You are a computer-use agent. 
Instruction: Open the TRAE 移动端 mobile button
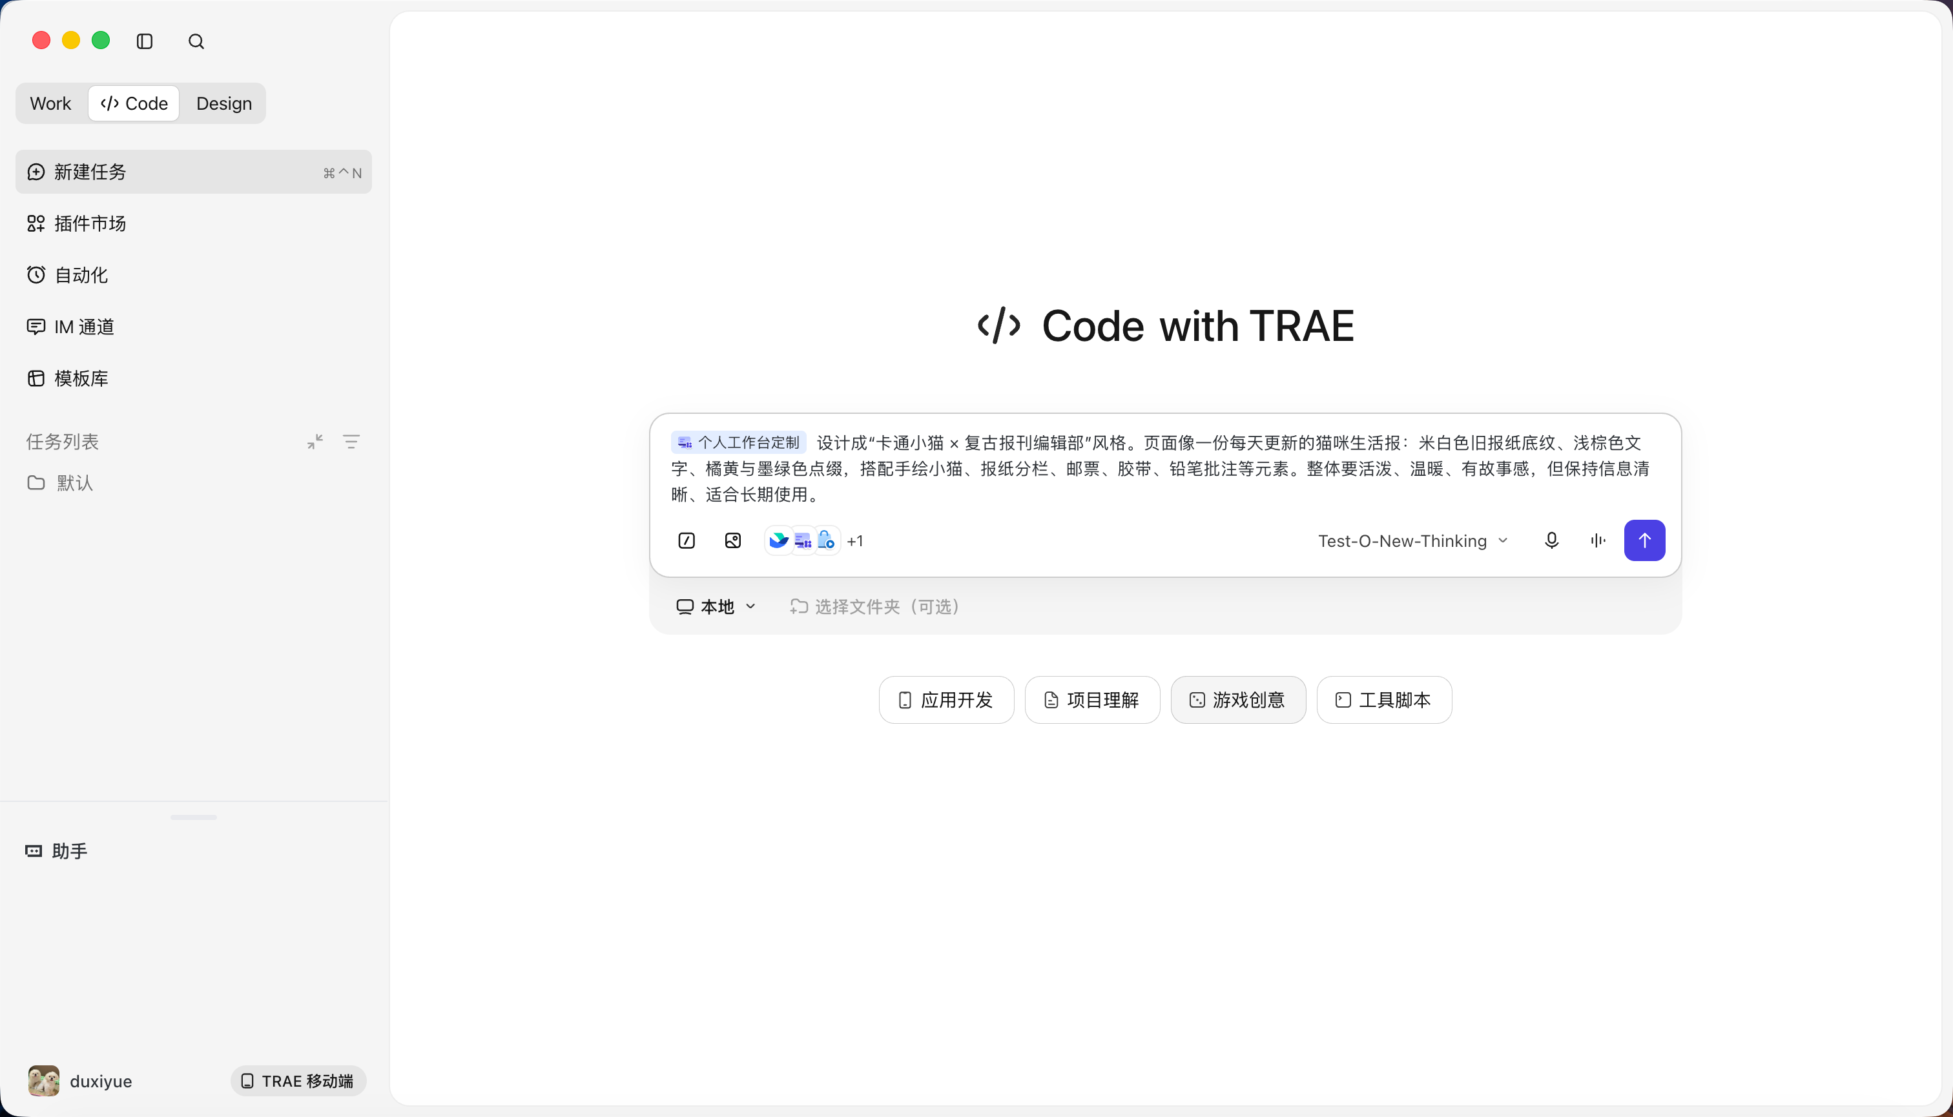click(x=298, y=1081)
